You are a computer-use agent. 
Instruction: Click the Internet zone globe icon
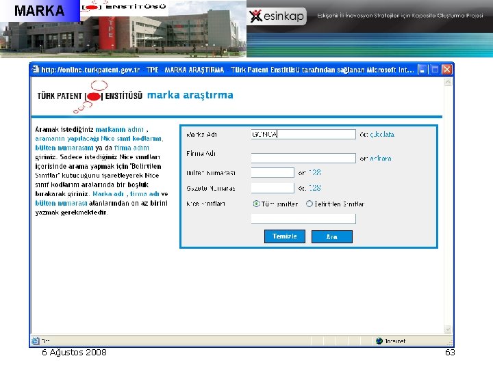click(x=379, y=341)
